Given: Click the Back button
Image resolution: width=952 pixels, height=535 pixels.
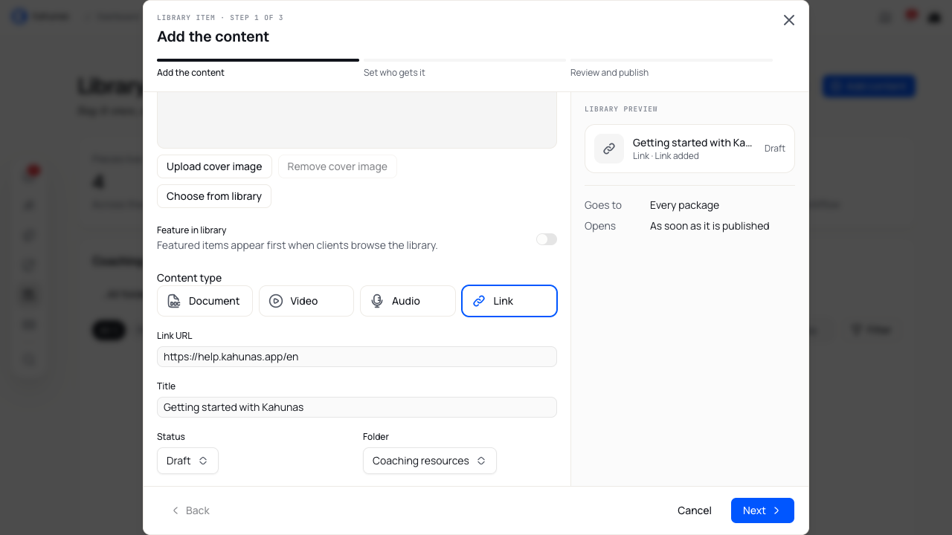Looking at the screenshot, I should tap(190, 510).
